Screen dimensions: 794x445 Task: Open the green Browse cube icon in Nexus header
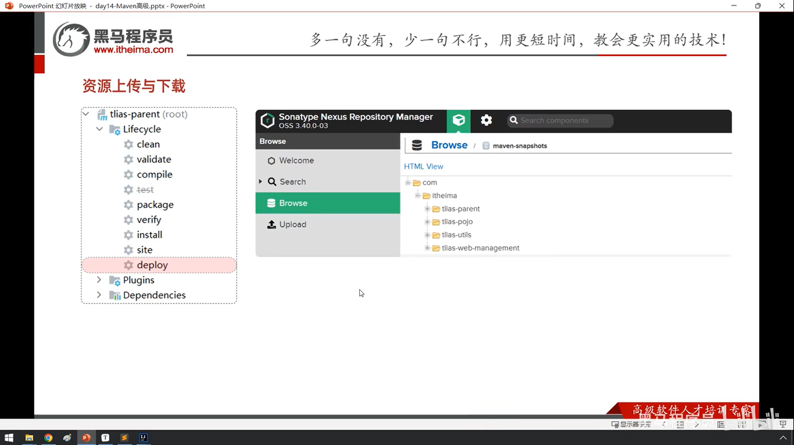(x=459, y=121)
